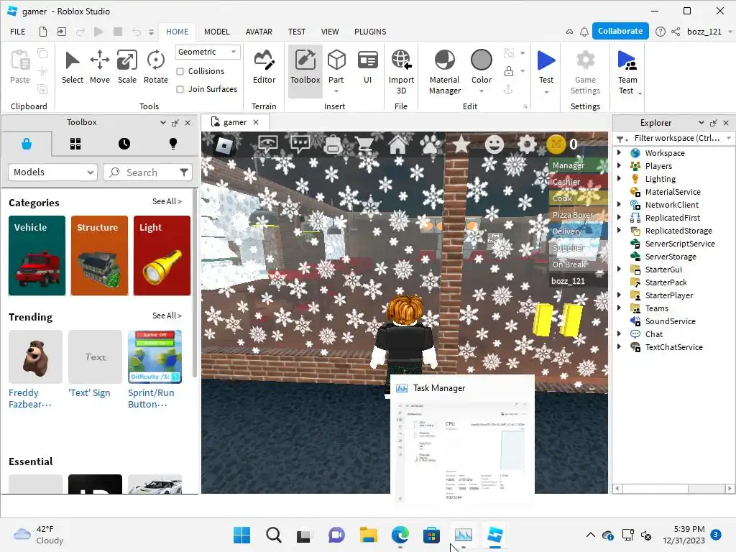
Task: Click the in-game paw print icon
Action: coord(431,144)
